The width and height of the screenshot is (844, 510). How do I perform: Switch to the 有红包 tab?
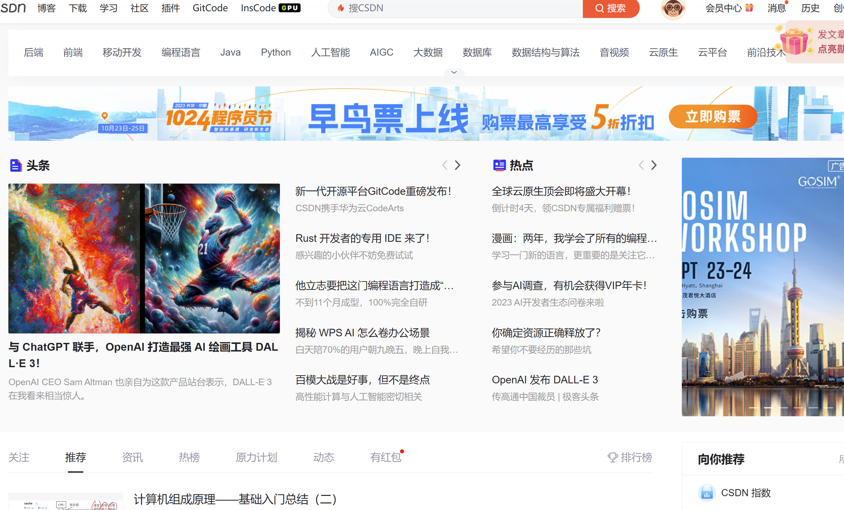tap(385, 457)
